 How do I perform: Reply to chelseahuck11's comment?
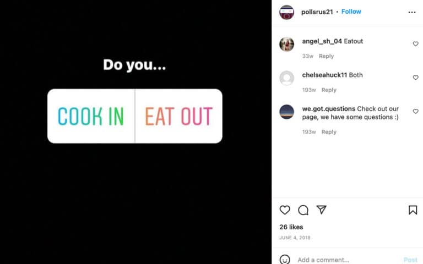(329, 90)
